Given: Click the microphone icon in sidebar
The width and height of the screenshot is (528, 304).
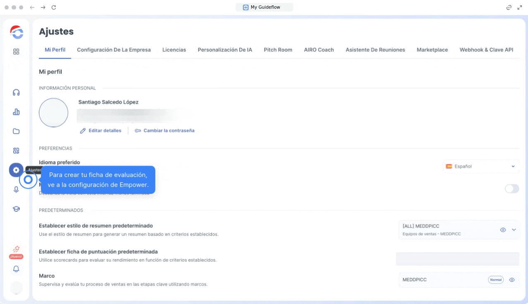Looking at the screenshot, I should [x=16, y=189].
